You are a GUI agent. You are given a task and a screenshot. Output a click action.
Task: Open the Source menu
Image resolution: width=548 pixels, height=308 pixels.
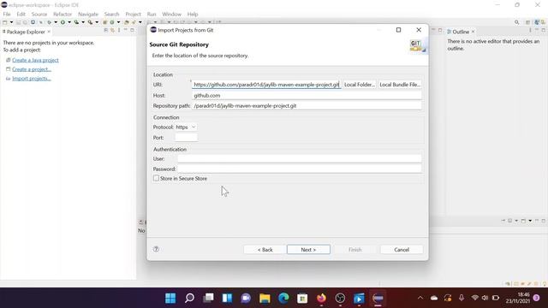pyautogui.click(x=39, y=14)
